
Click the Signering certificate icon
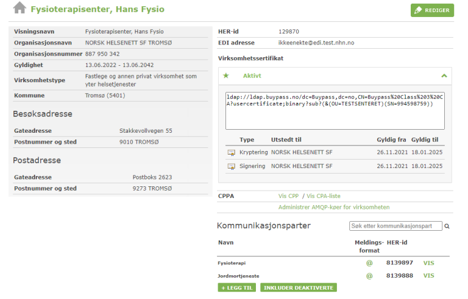pos(231,166)
